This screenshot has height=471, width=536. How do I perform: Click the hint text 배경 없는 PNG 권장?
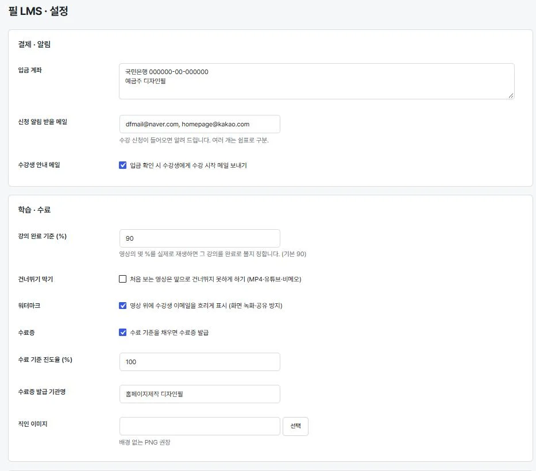tap(145, 442)
